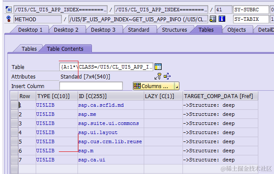Switch to Desktop 1 tab
Image resolution: width=274 pixels, height=174 pixels.
[x=30, y=30]
